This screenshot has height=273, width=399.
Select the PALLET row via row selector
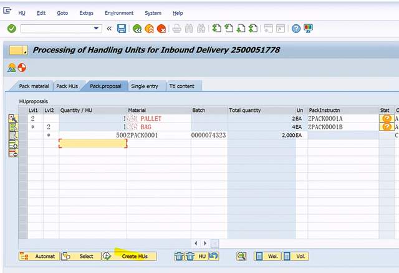click(x=23, y=119)
